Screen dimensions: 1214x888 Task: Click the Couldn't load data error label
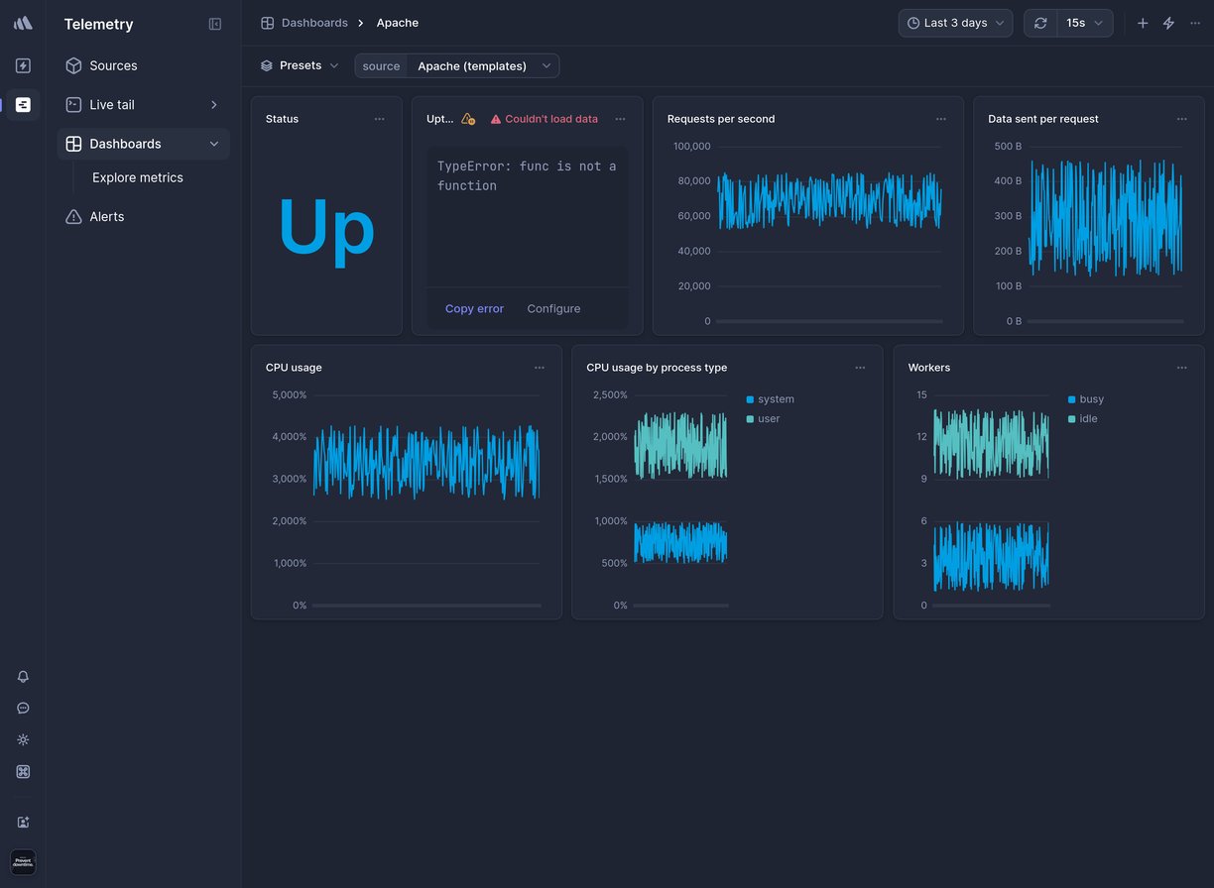coord(545,119)
